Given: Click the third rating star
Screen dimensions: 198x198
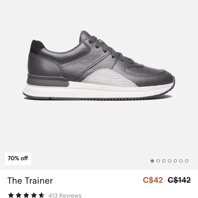Looking at the screenshot, I should tap(26, 195).
